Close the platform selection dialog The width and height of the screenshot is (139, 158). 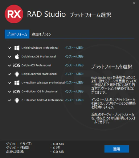point(134,3)
